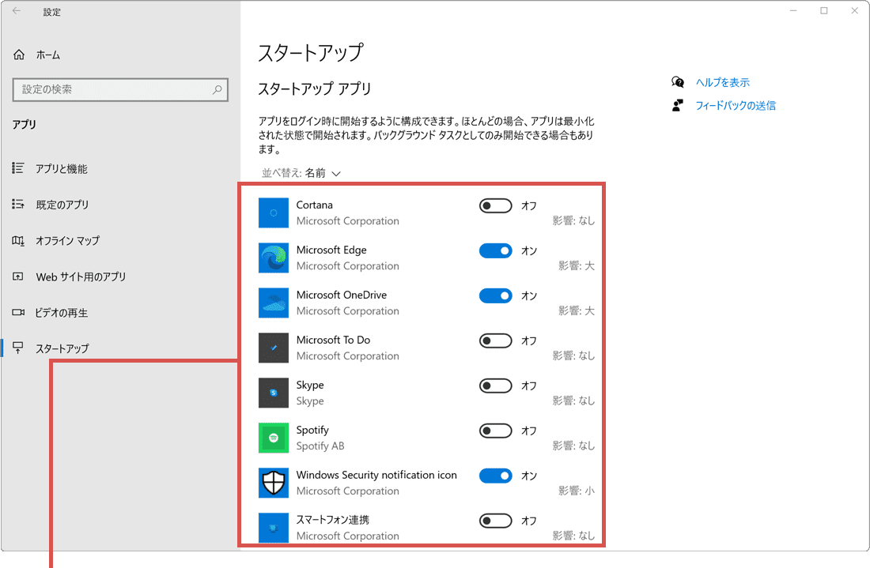Click the back arrow to return home
The width and height of the screenshot is (870, 568).
coord(17,11)
